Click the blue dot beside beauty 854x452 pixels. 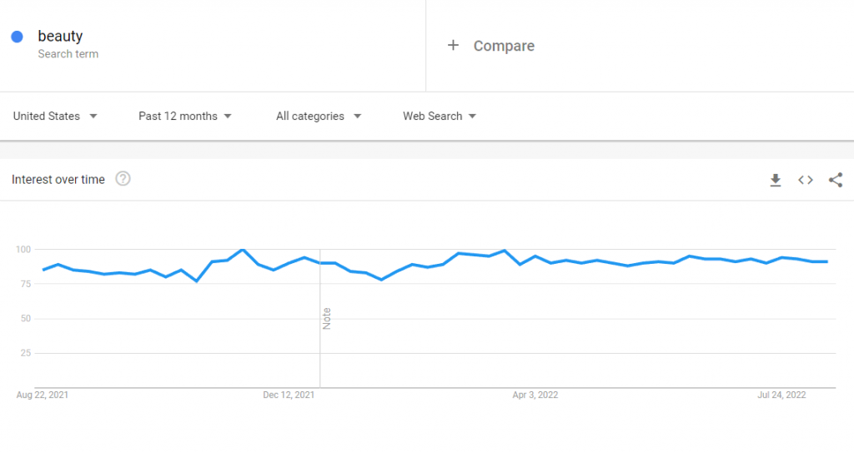(17, 37)
